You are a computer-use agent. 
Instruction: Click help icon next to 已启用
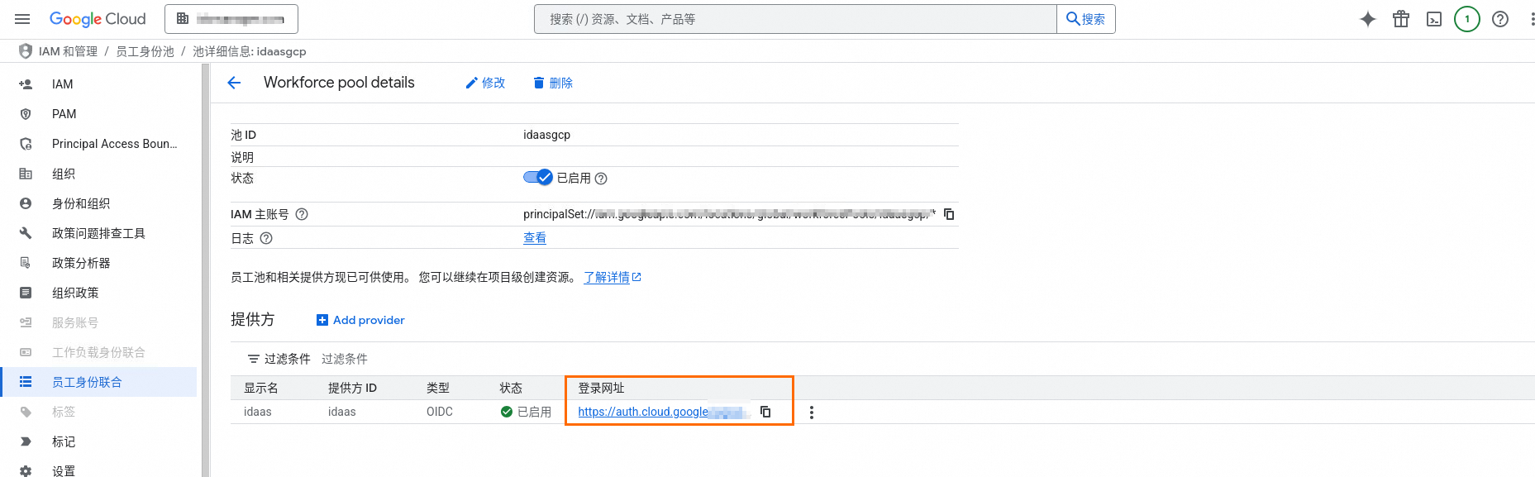click(601, 179)
